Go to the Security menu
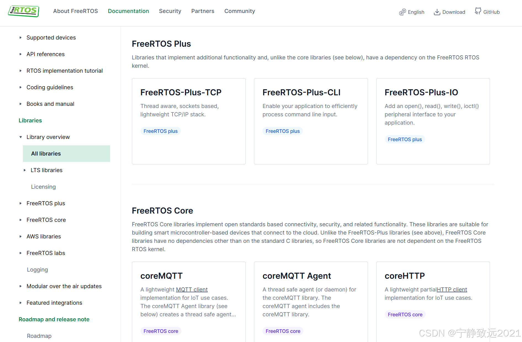This screenshot has height=342, width=522. [170, 11]
